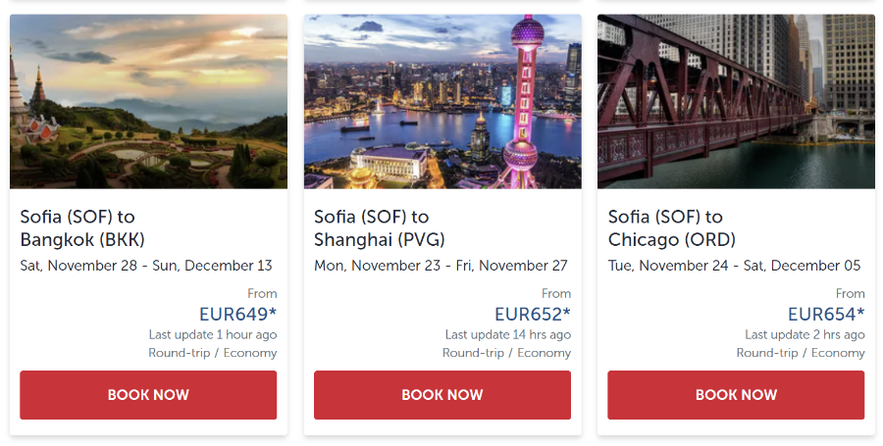The width and height of the screenshot is (883, 446).
Task: Select Sofia (SOF) to Shanghai (PVG) title
Action: (x=380, y=228)
